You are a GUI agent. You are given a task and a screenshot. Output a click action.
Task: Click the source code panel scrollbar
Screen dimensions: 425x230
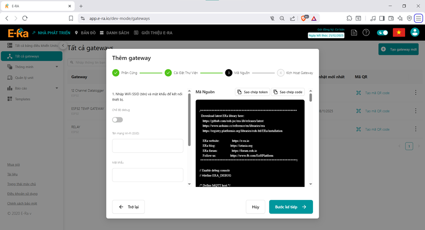click(x=310, y=97)
